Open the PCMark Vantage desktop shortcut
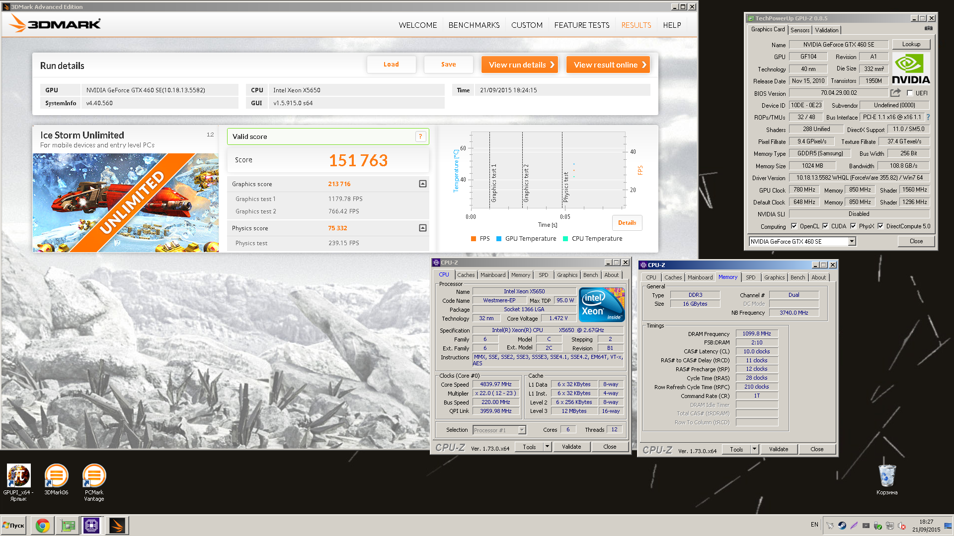Viewport: 954px width, 536px height. 94,482
